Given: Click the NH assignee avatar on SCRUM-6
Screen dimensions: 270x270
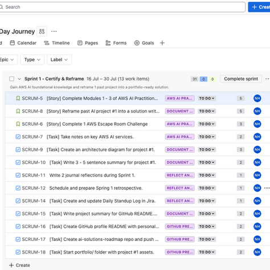Looking at the screenshot, I should (257, 124).
